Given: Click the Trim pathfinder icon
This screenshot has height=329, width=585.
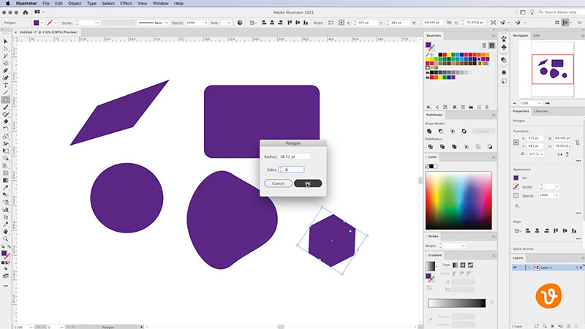Looking at the screenshot, I should coord(442,147).
